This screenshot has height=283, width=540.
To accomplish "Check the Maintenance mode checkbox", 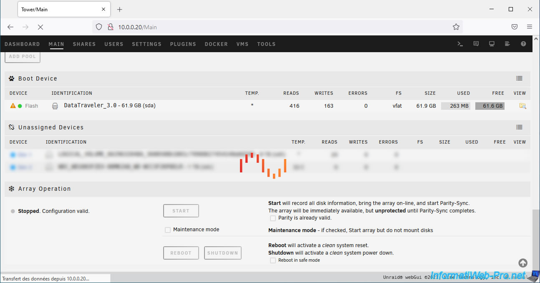I will click(x=168, y=230).
